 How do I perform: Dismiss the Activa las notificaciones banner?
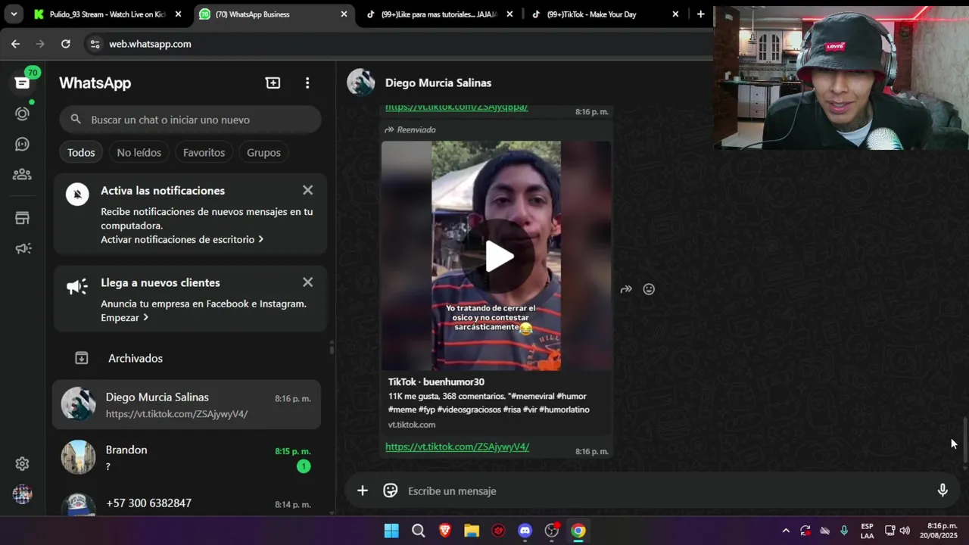coord(307,190)
